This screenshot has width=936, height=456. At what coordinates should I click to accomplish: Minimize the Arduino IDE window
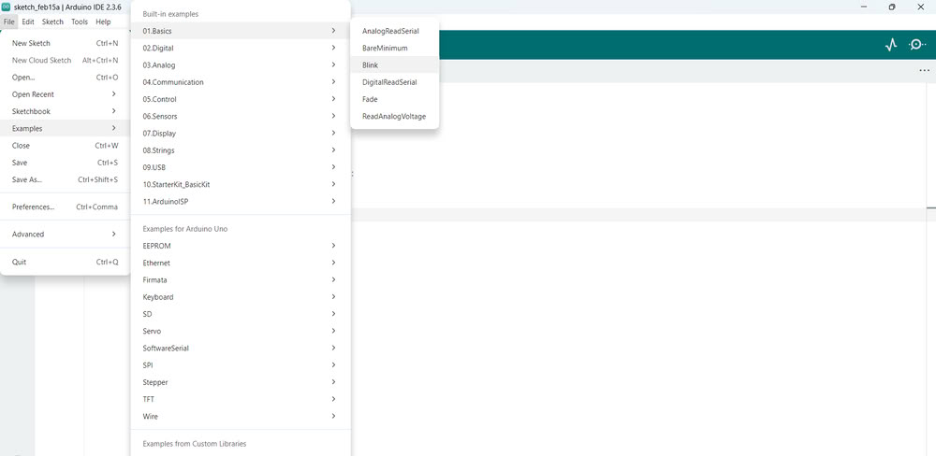pyautogui.click(x=864, y=7)
